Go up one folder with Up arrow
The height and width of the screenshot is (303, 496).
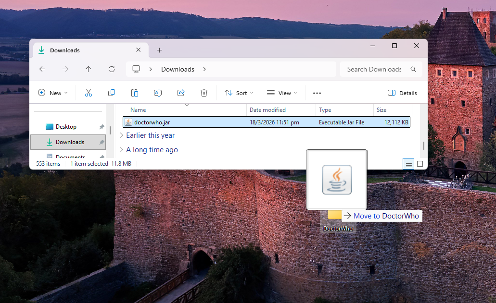(89, 69)
